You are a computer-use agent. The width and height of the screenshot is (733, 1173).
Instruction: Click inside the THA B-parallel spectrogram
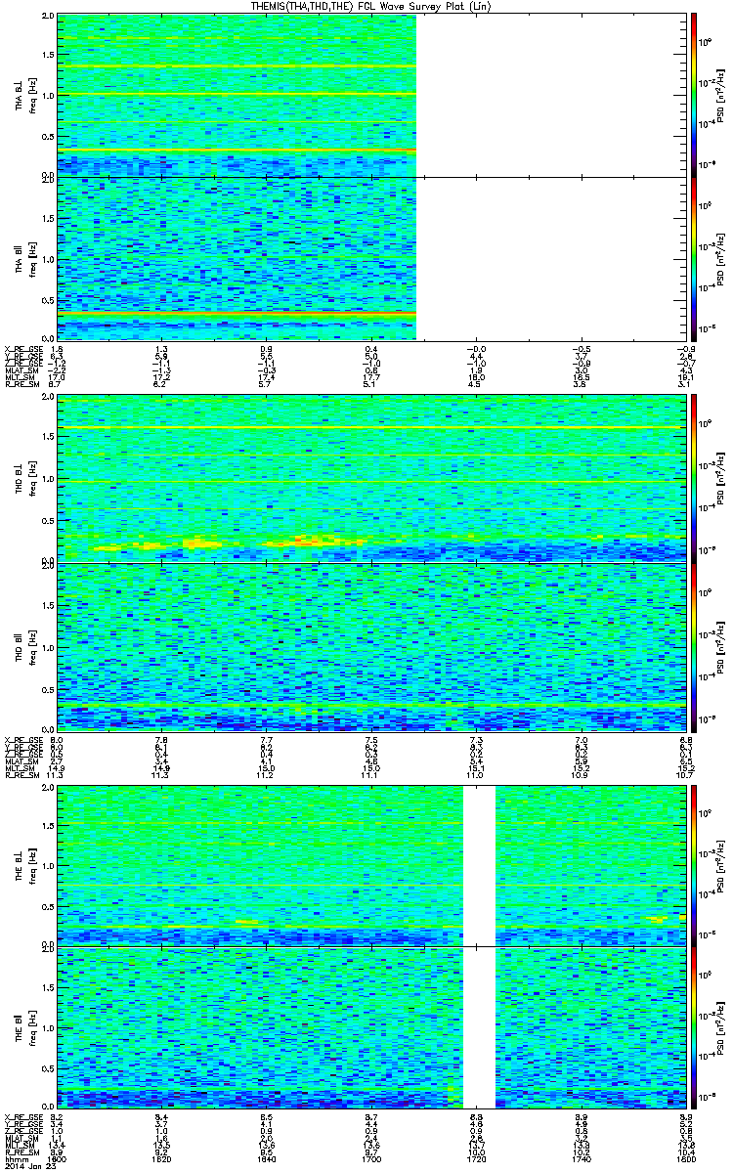click(237, 259)
